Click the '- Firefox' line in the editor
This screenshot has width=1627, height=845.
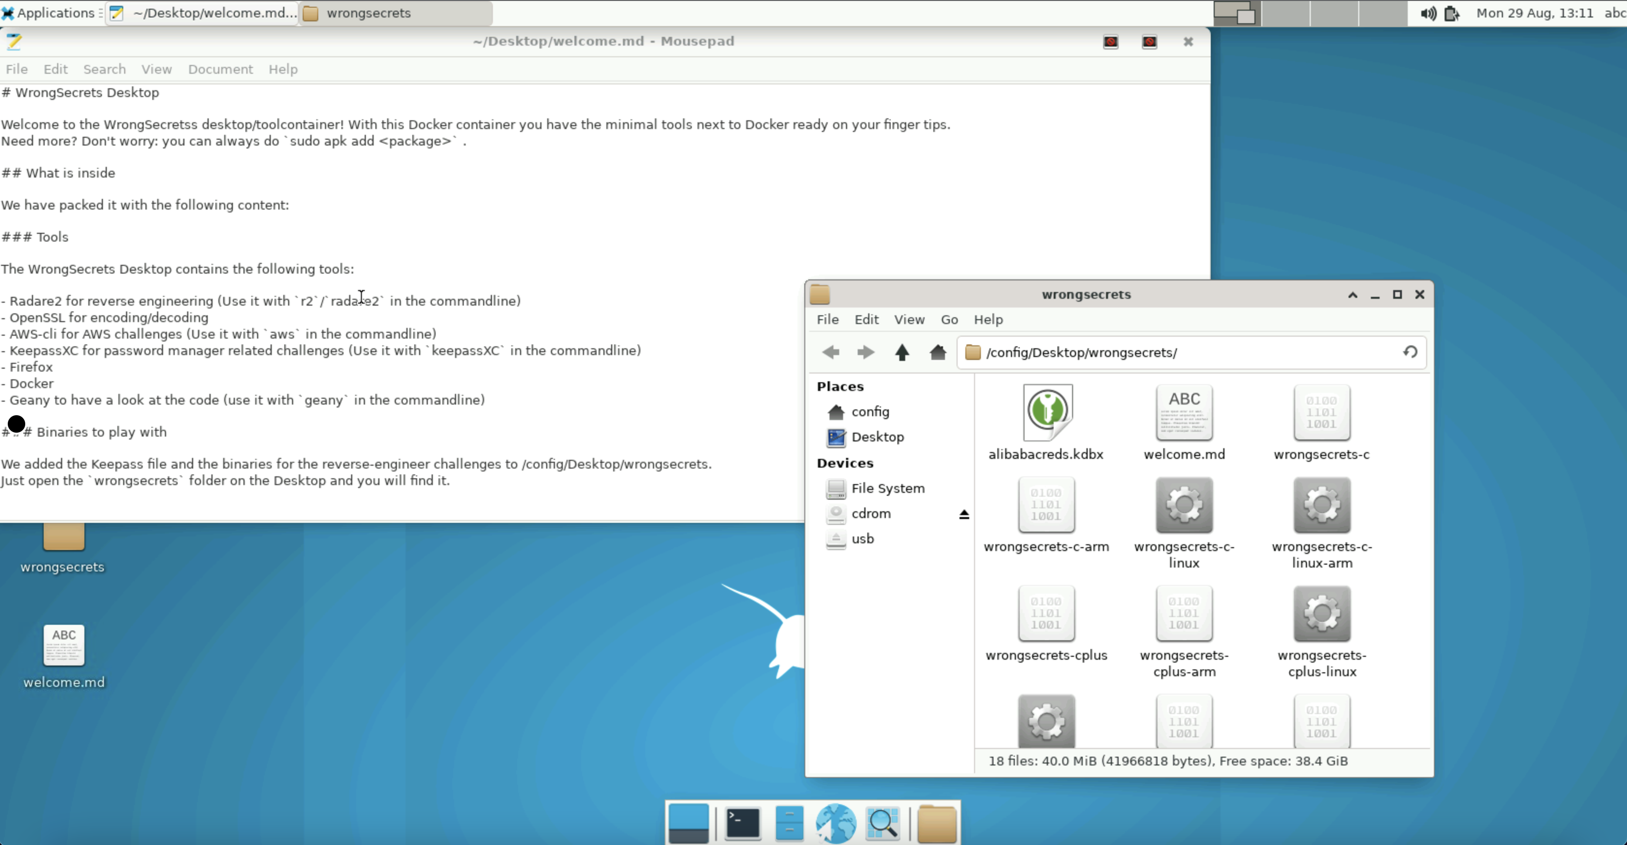tap(27, 367)
